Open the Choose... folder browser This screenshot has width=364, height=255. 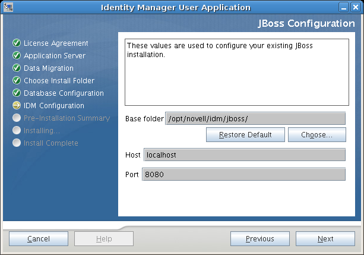316,135
